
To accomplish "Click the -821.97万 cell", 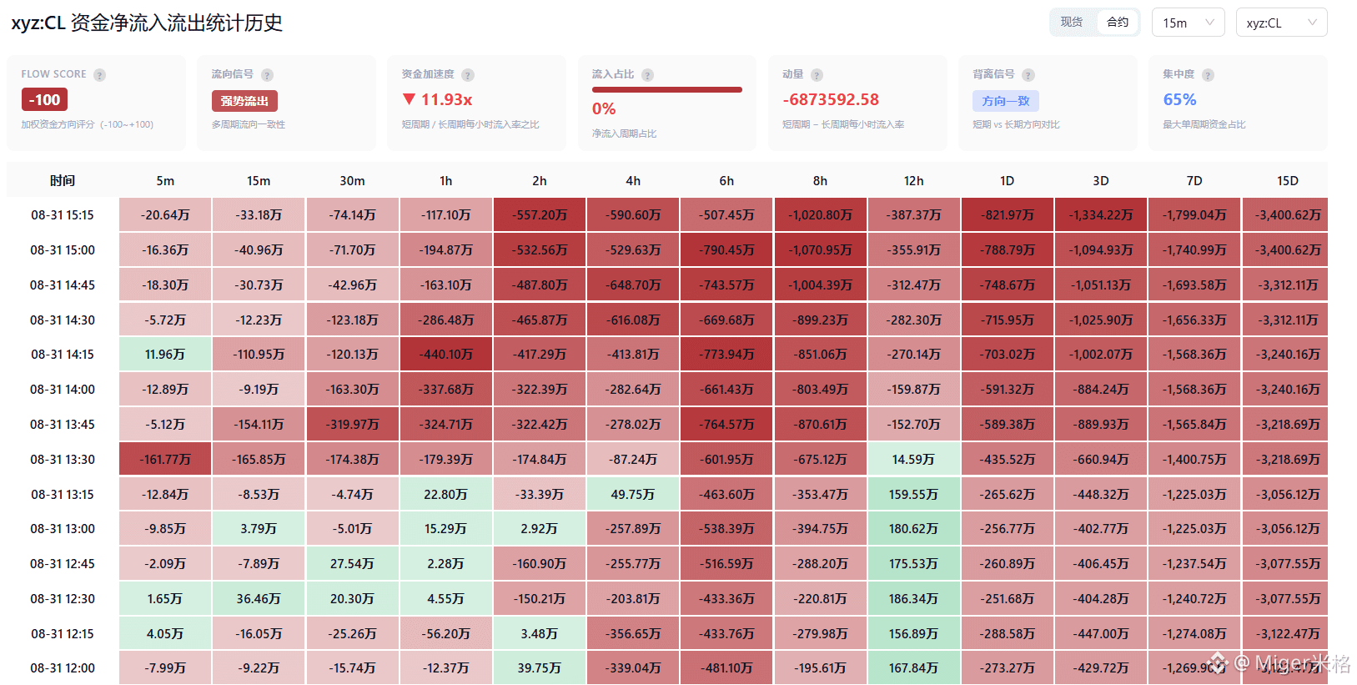I will [1008, 215].
